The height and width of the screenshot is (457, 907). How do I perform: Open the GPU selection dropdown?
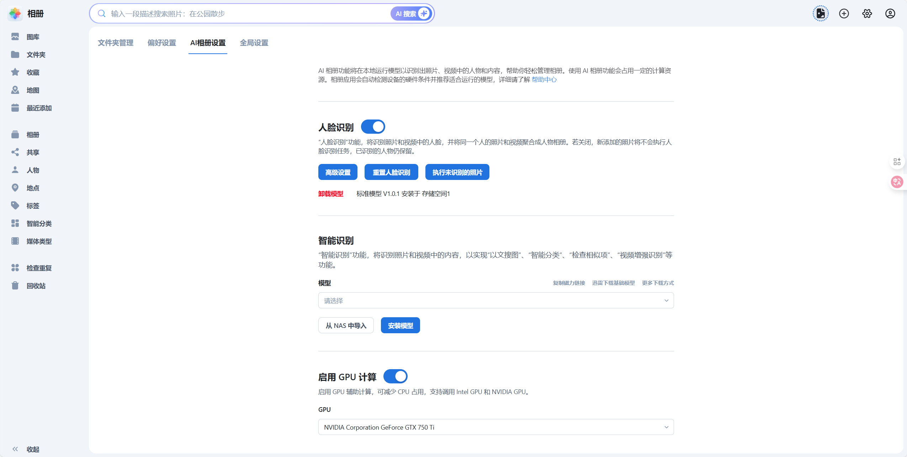[496, 427]
